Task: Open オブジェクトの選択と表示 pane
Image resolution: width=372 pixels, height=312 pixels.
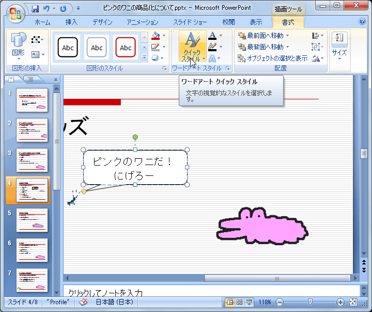Action: [x=273, y=58]
